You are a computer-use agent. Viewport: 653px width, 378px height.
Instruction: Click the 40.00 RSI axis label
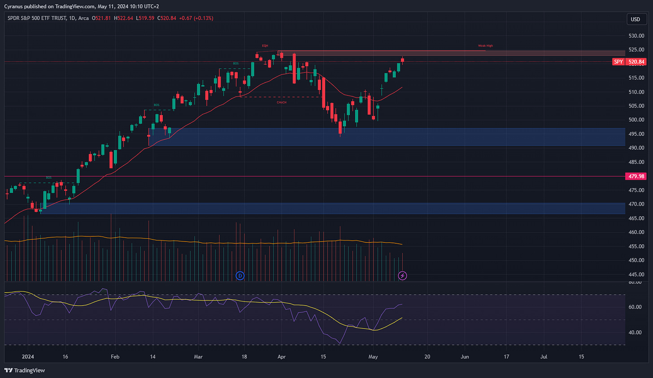635,333
